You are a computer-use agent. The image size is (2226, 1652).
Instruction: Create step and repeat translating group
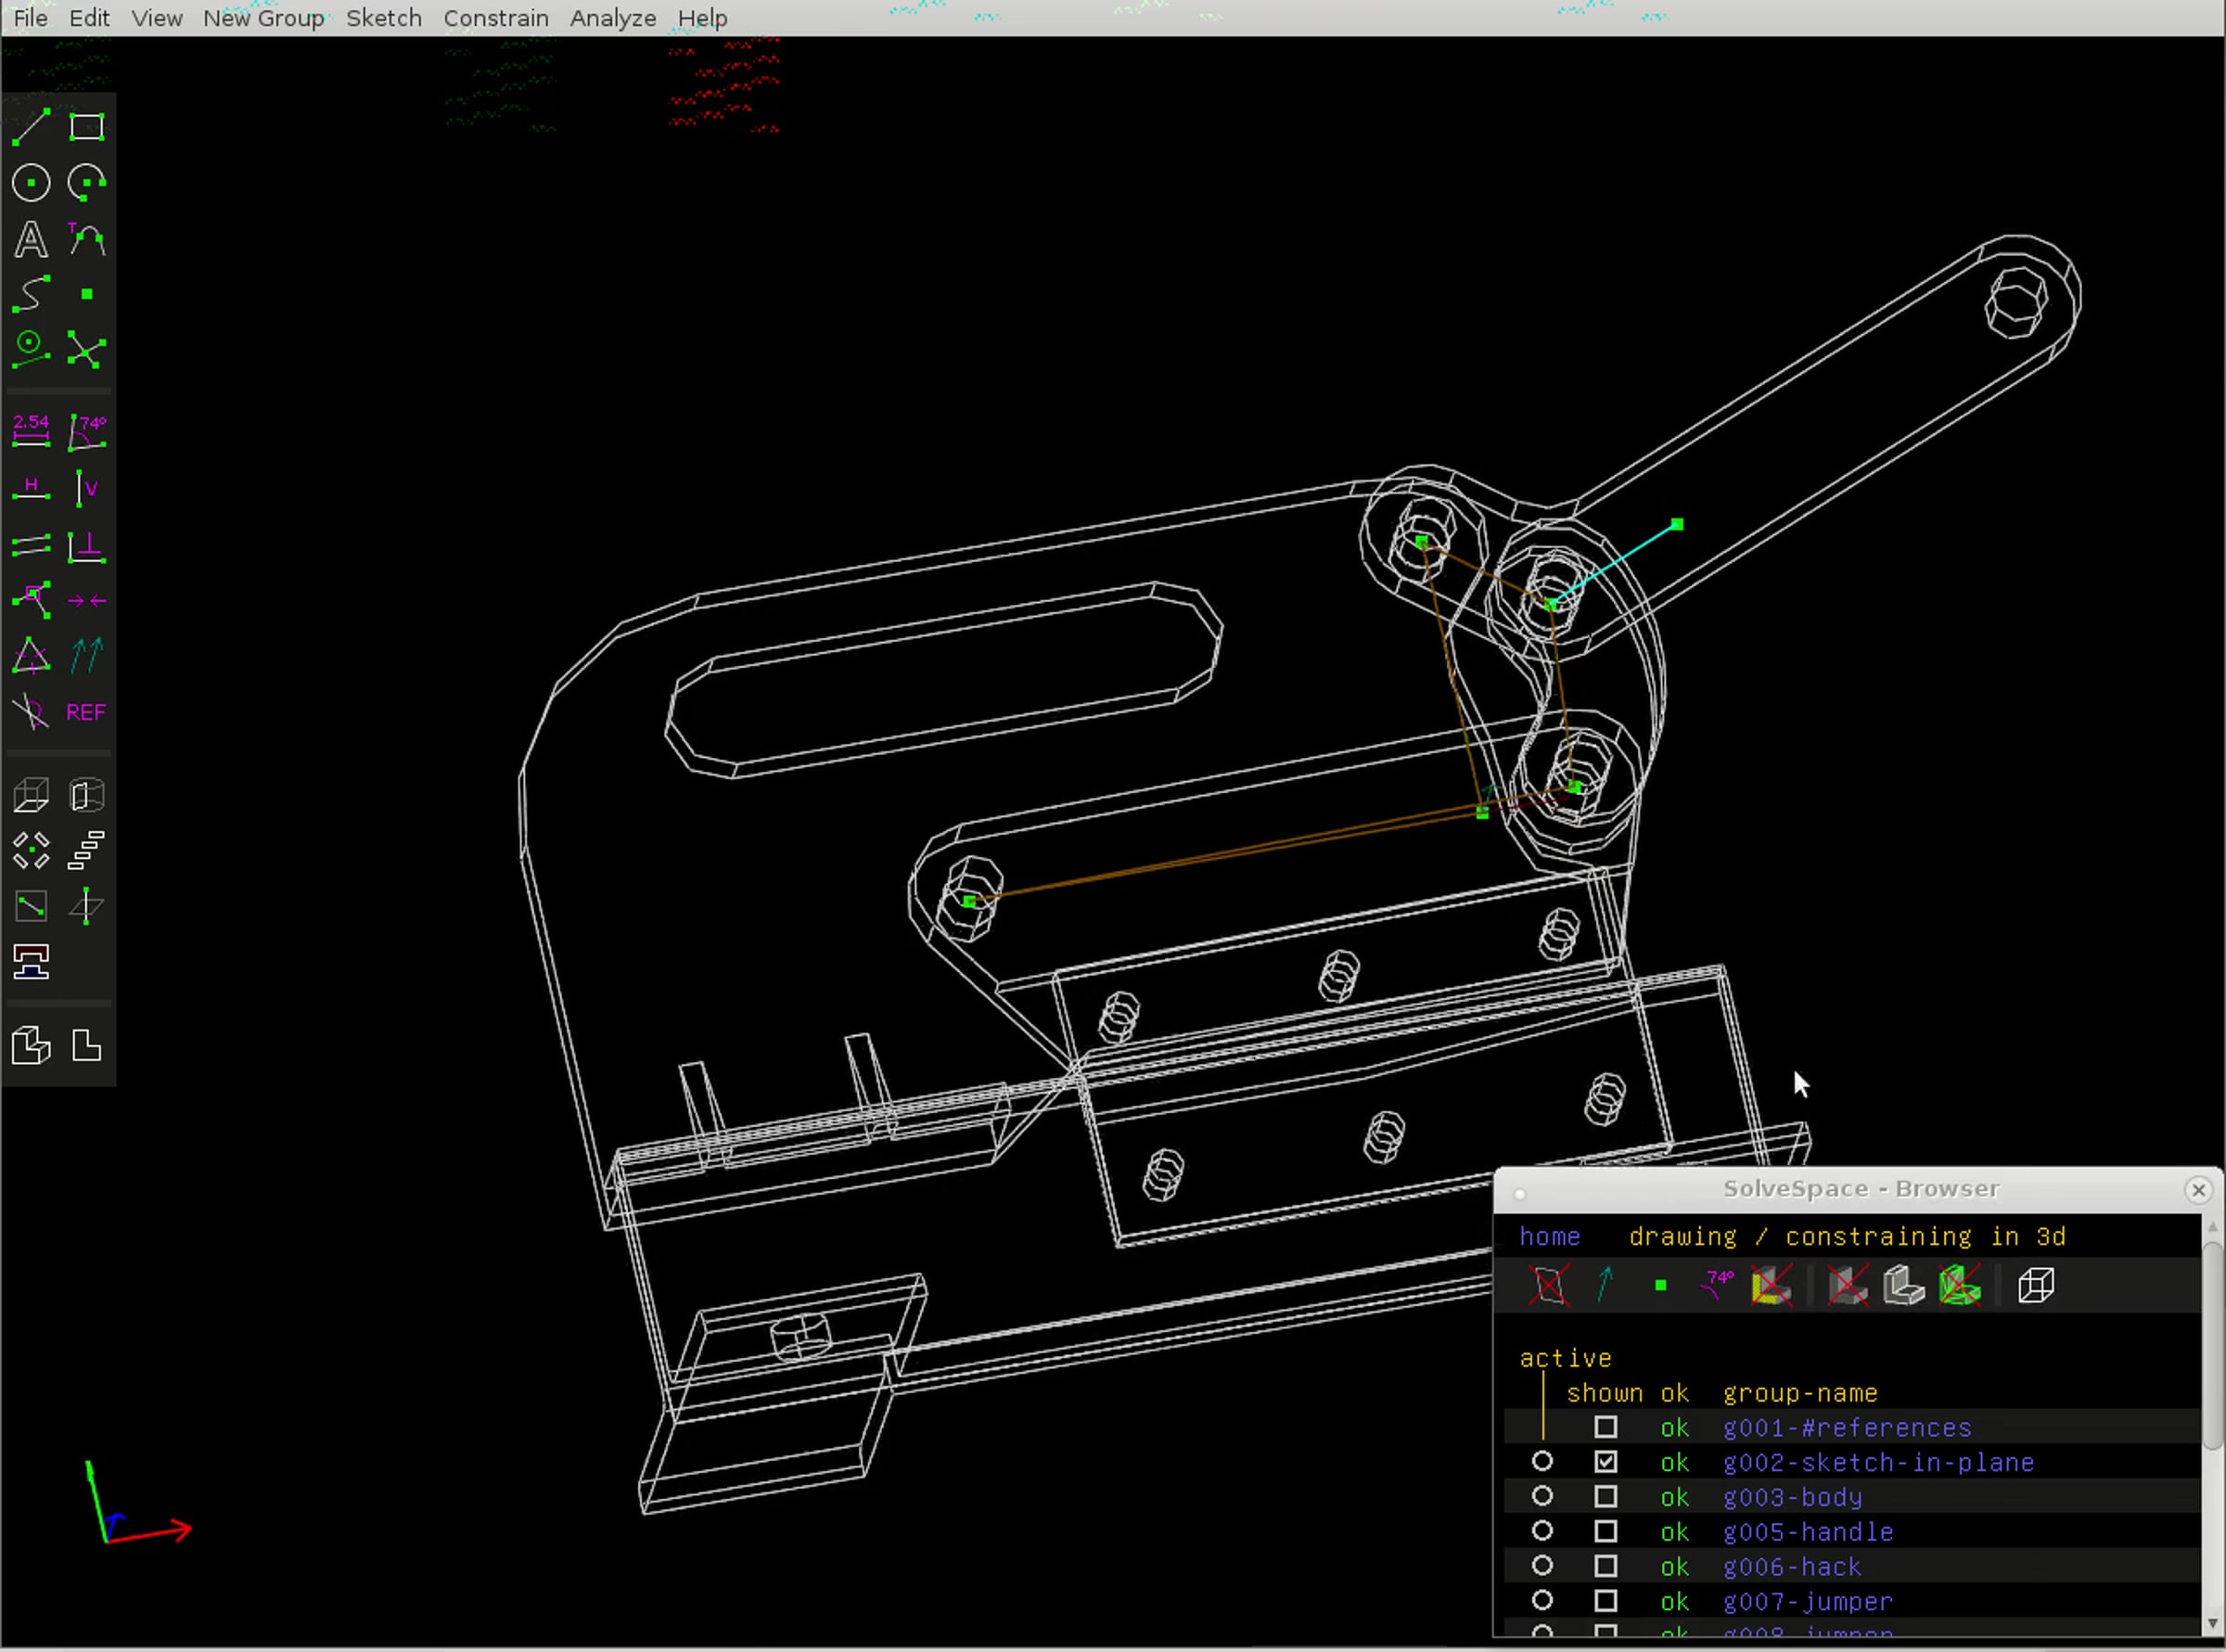[x=87, y=851]
